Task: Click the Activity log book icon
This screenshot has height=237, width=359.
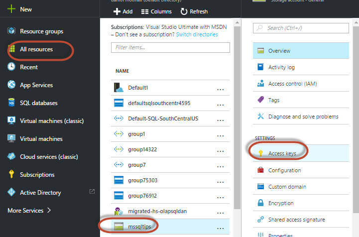Action: tap(260, 67)
